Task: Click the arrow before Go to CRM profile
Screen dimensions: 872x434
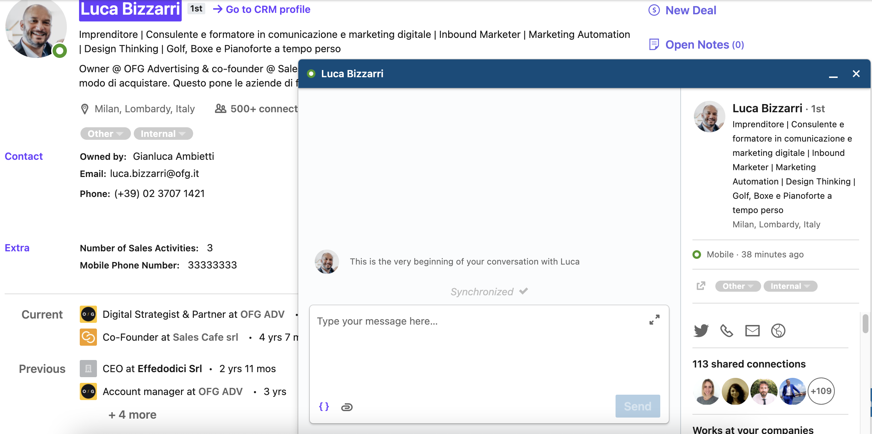Action: point(218,9)
